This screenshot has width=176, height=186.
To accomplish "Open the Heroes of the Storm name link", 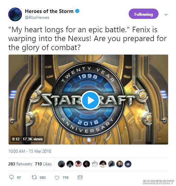I will (x=49, y=11).
